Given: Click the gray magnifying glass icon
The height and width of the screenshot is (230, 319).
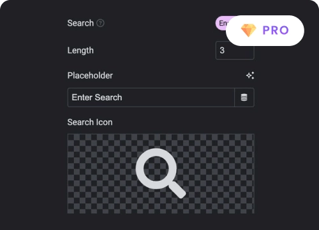Looking at the screenshot, I should click(x=161, y=173).
